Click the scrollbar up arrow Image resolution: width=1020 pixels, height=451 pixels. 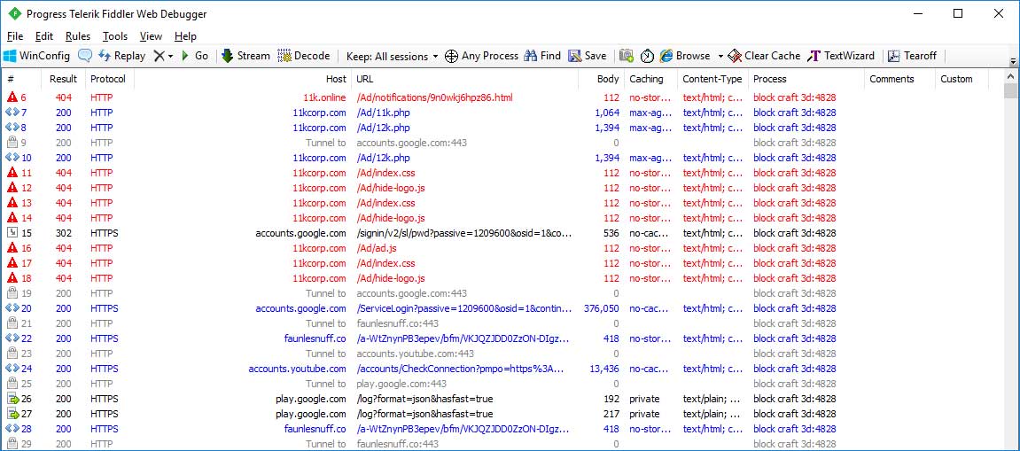1010,75
